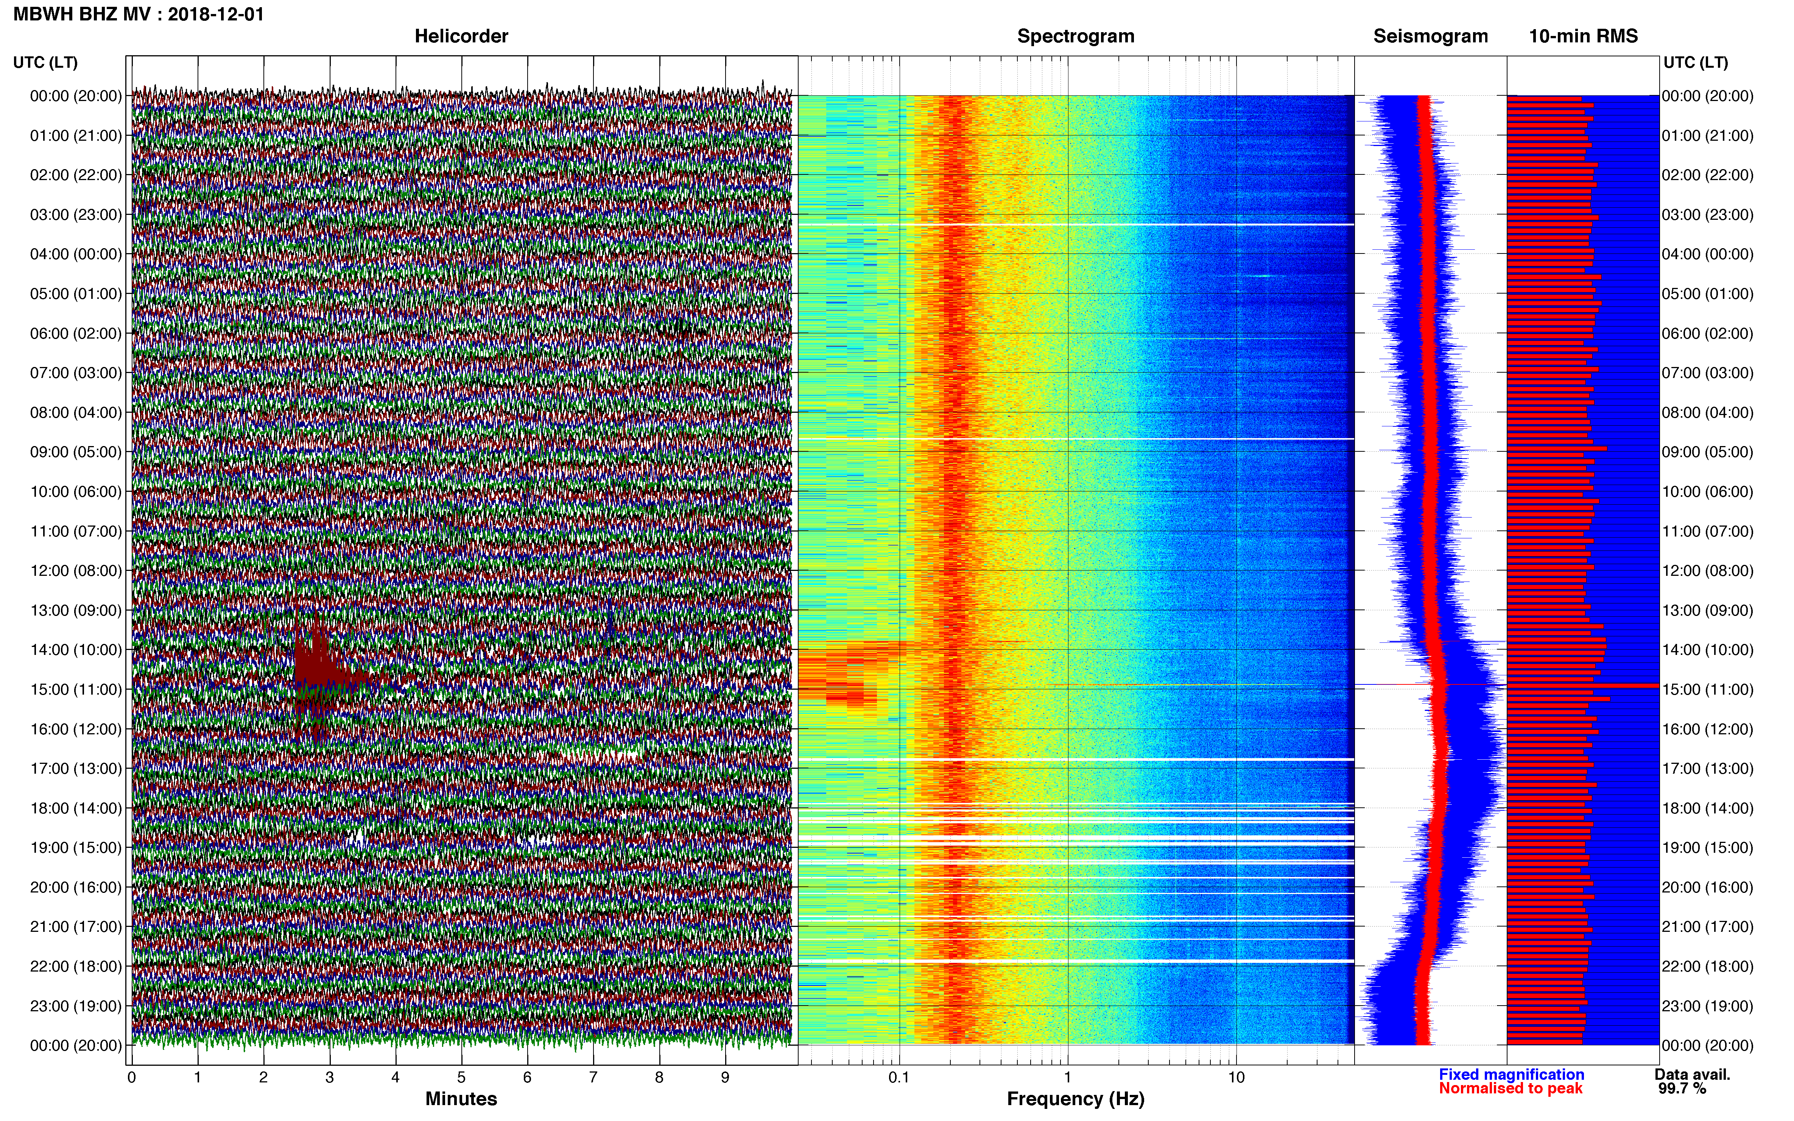The height and width of the screenshot is (1121, 1794).
Task: Click the title 'MBWH BHZ MV : 2018-12-01'
Action: pos(139,14)
